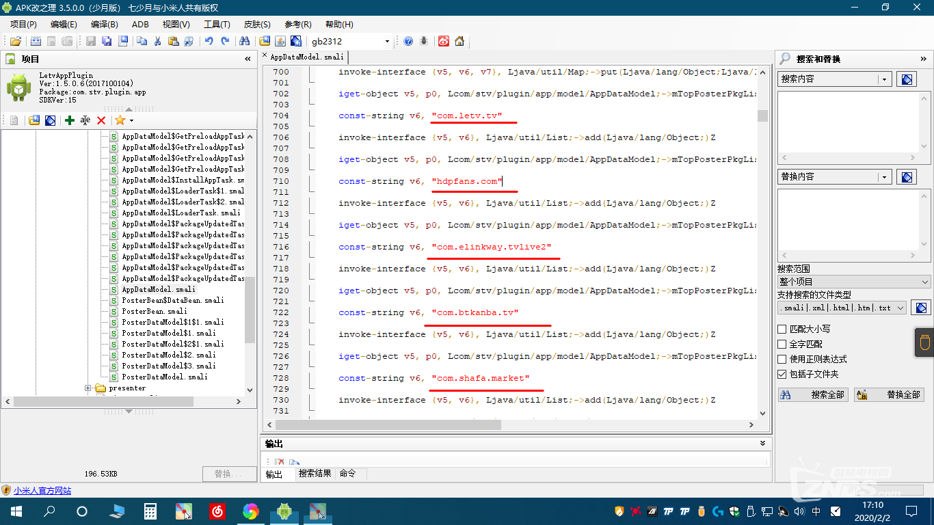Collapse the 项目 panel chevron

coord(248,59)
